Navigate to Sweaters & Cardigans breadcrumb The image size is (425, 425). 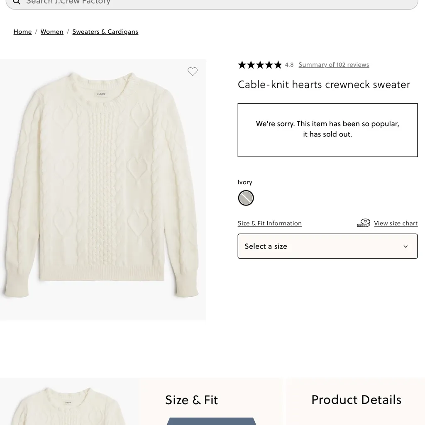tap(105, 32)
